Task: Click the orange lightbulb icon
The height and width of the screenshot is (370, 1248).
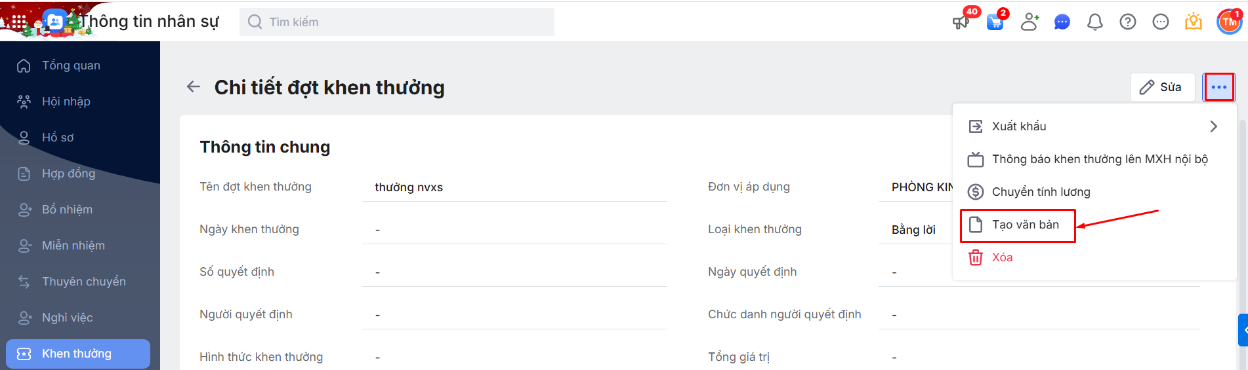Action: tap(1193, 22)
